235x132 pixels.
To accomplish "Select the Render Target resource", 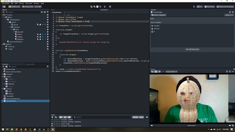I will (x=11, y=69).
